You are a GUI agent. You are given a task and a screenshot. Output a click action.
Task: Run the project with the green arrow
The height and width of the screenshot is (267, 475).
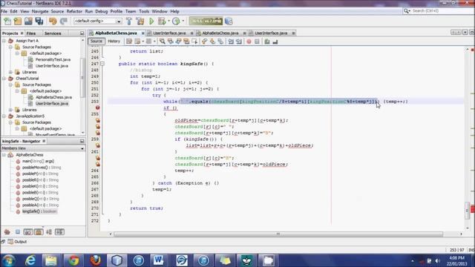pos(151,21)
